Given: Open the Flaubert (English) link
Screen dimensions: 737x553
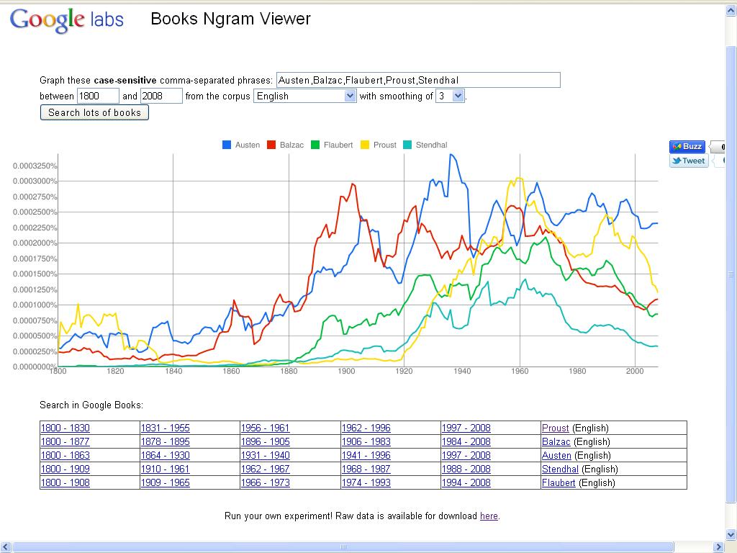Looking at the screenshot, I should point(559,482).
